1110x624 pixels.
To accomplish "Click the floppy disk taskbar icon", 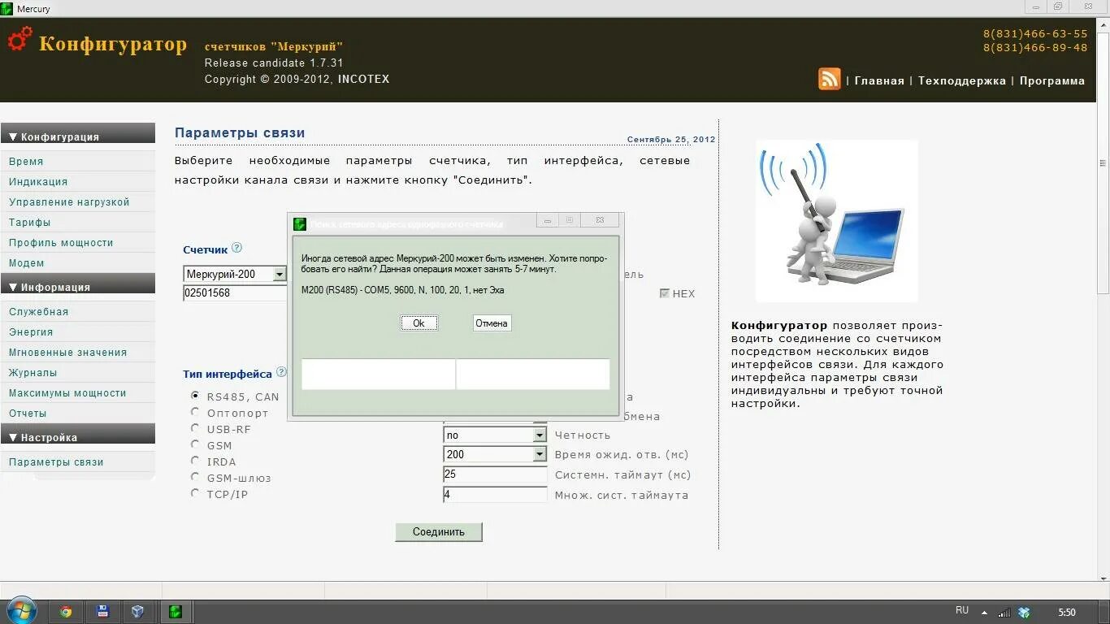I will click(x=102, y=612).
